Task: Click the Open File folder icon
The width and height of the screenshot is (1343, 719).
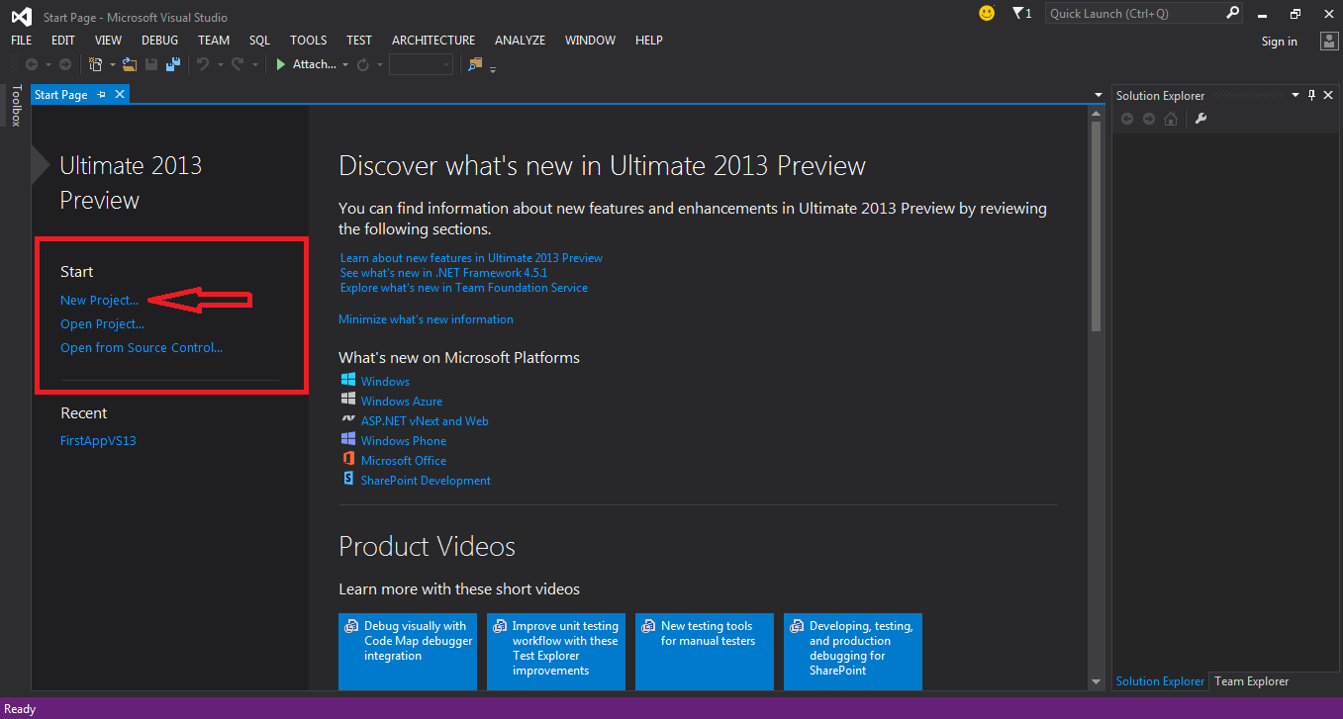Action: (130, 64)
